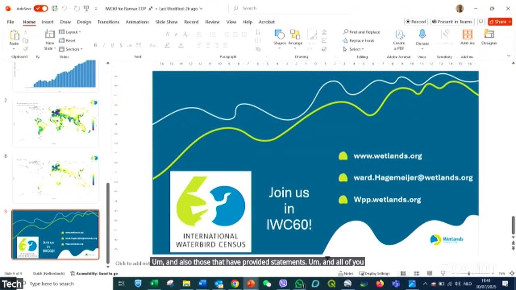Open the Comments icon beside Share
This screenshot has height=290, width=516.
(x=481, y=22)
